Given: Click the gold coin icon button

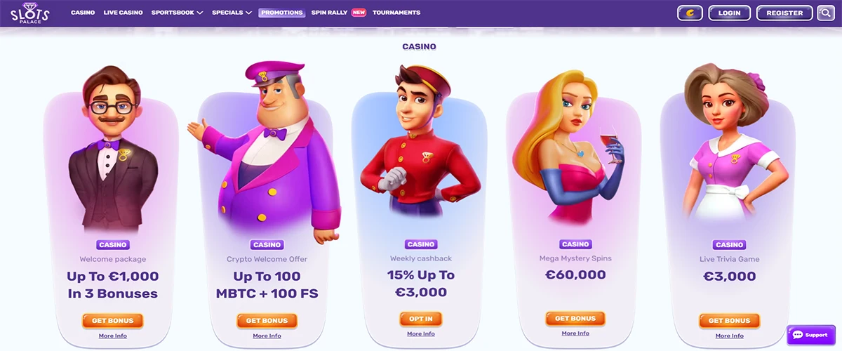Looking at the screenshot, I should tap(690, 13).
